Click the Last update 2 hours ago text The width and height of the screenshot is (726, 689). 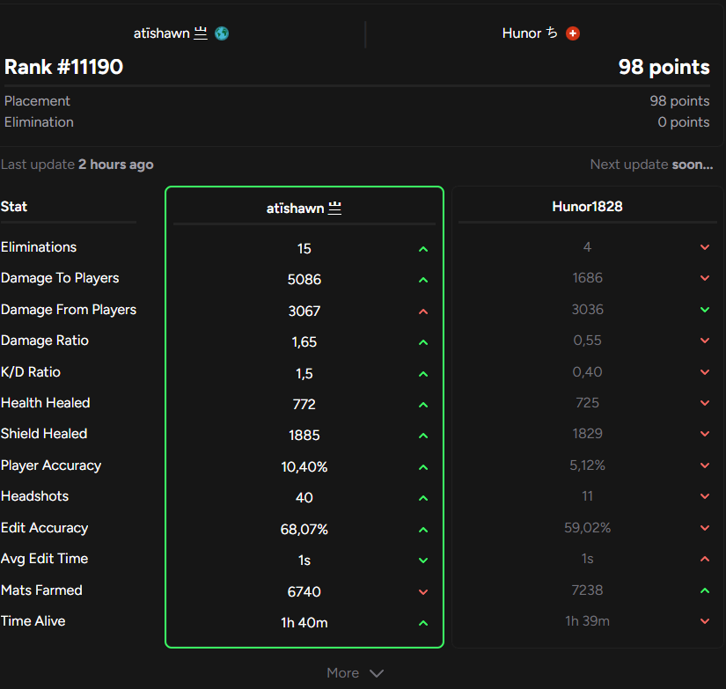pos(77,165)
